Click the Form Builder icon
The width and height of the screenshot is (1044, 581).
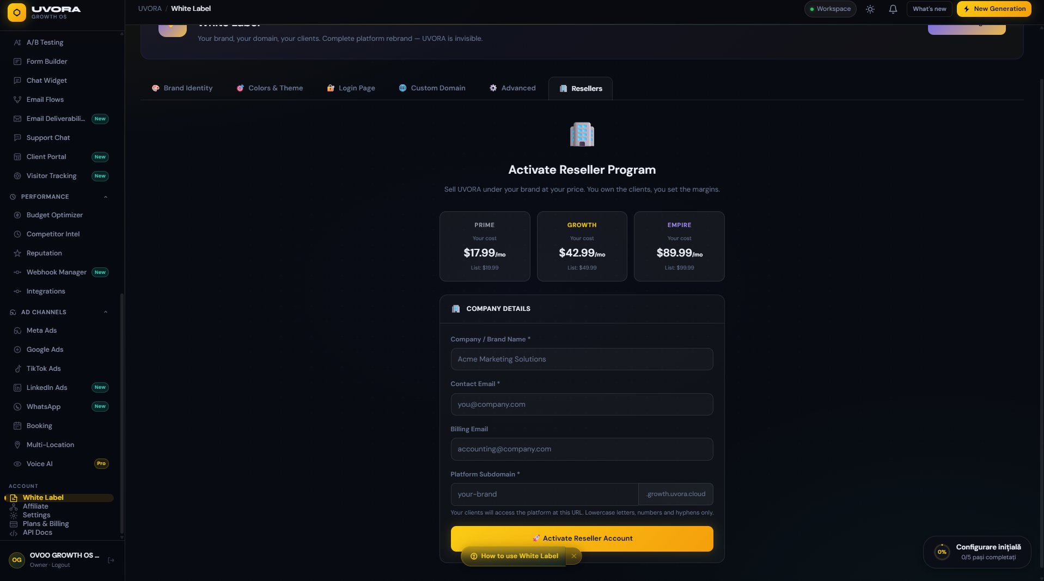17,62
